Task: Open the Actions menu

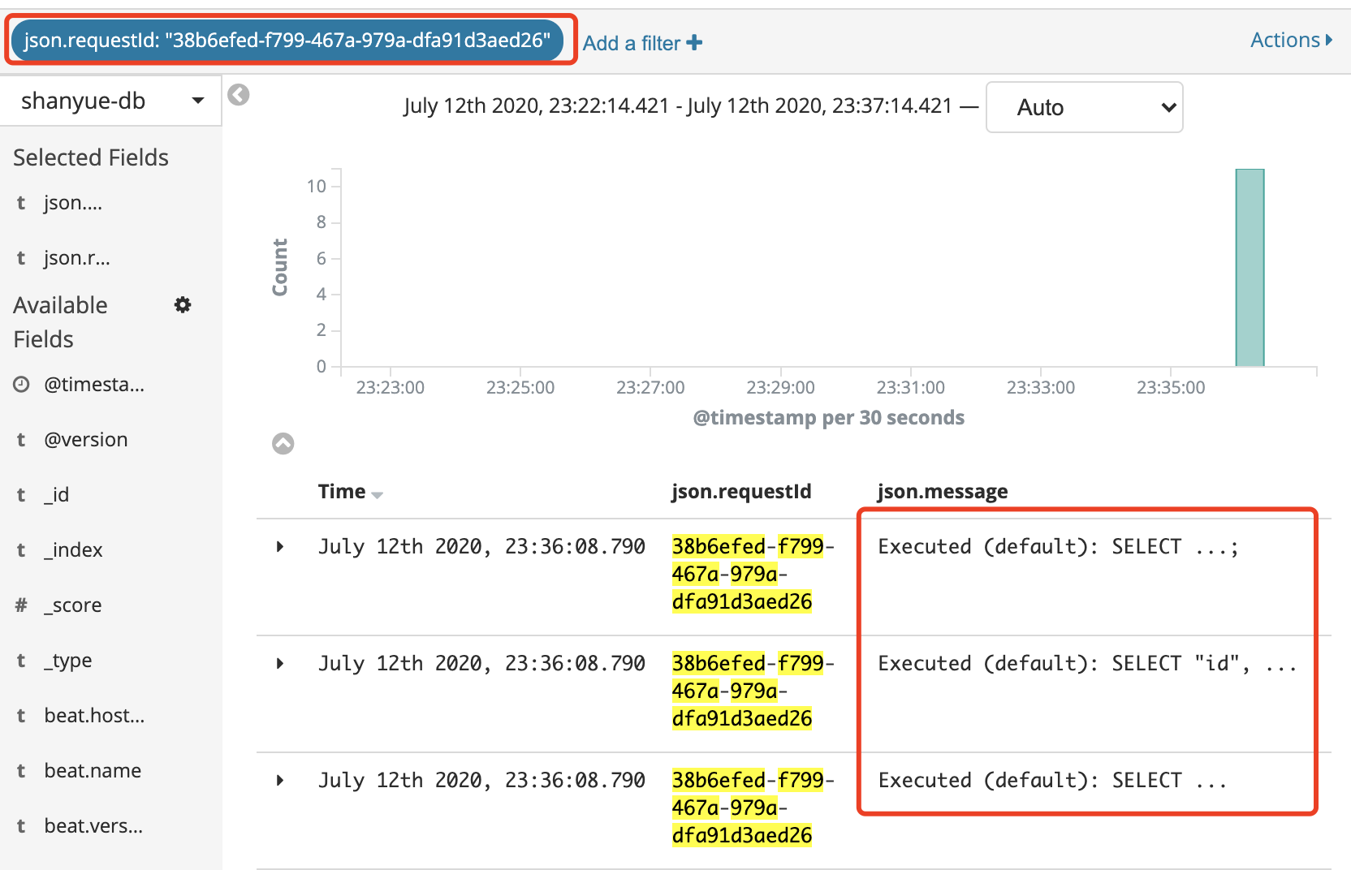Action: (1290, 40)
